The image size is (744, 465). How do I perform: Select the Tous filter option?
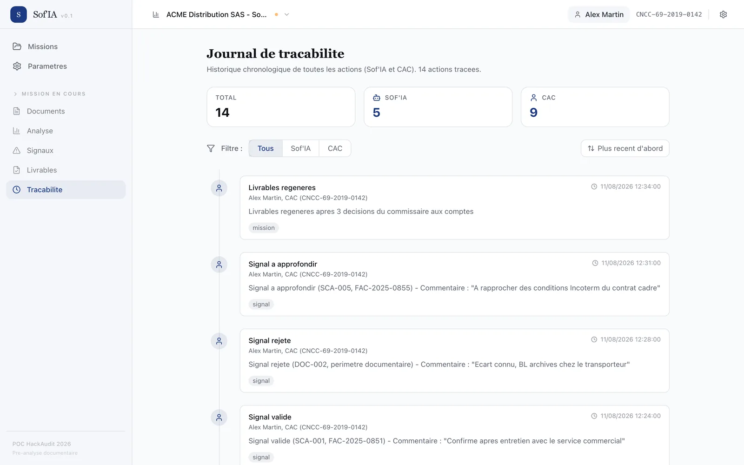point(266,148)
